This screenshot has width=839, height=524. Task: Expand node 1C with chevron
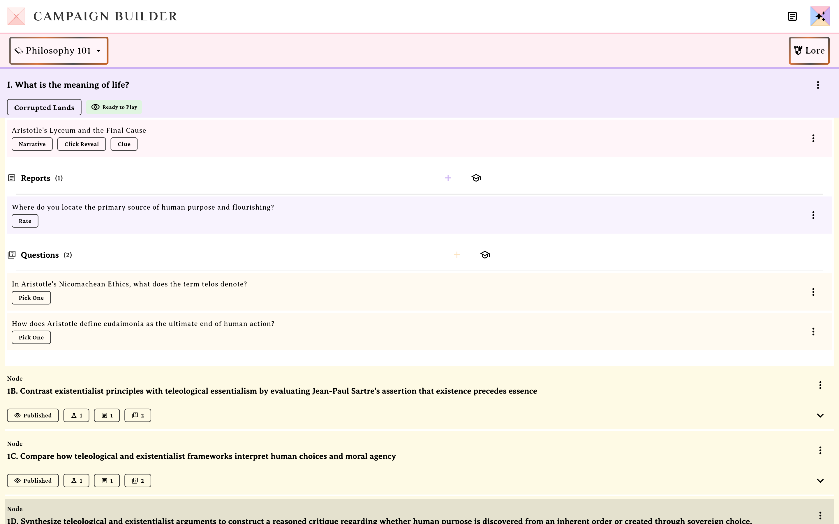point(820,481)
